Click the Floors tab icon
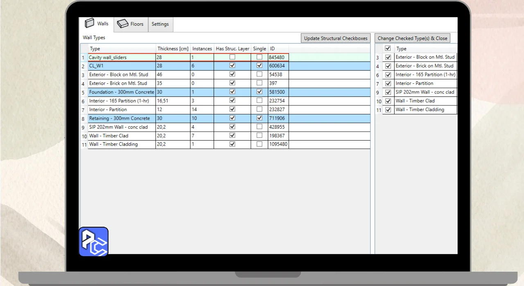524x286 pixels. [x=123, y=24]
